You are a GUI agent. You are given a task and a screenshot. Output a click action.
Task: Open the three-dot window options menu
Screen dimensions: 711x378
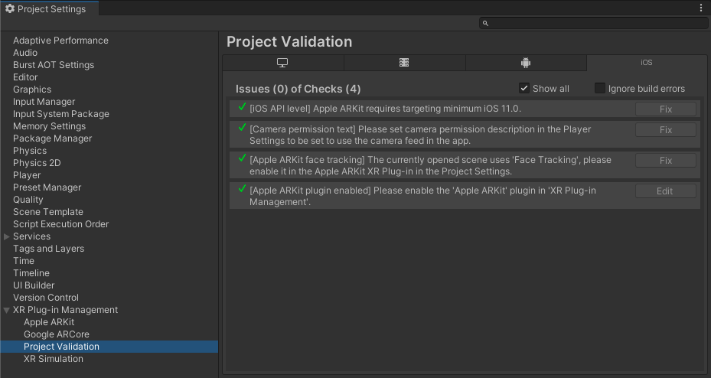point(701,8)
